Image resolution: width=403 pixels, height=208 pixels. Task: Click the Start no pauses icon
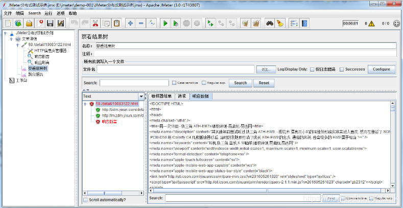pyautogui.click(x=176, y=24)
